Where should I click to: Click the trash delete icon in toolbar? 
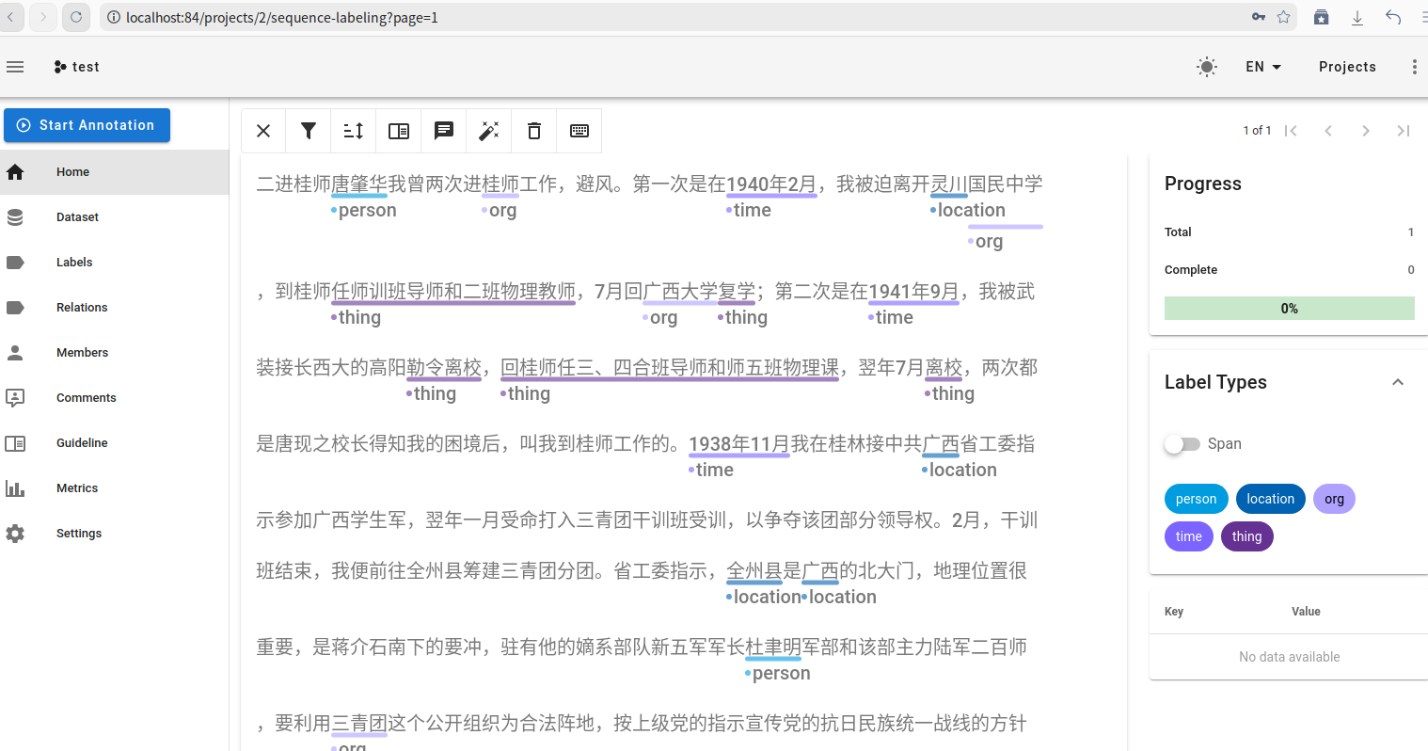click(x=534, y=131)
